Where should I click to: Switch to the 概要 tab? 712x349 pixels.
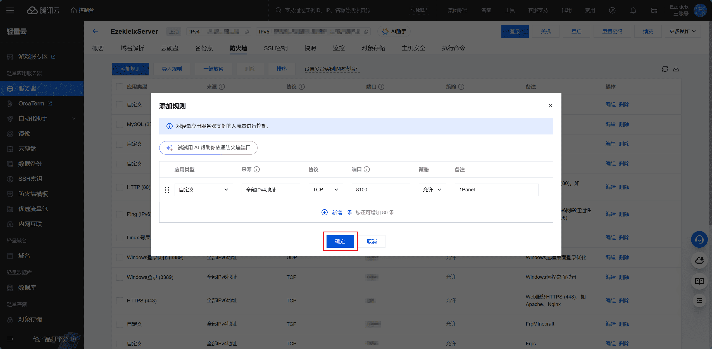click(98, 48)
